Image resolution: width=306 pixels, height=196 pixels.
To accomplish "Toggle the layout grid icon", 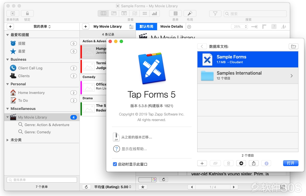I will [x=274, y=27].
